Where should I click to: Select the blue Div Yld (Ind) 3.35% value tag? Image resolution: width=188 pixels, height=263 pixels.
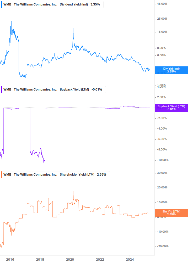coord(171,70)
